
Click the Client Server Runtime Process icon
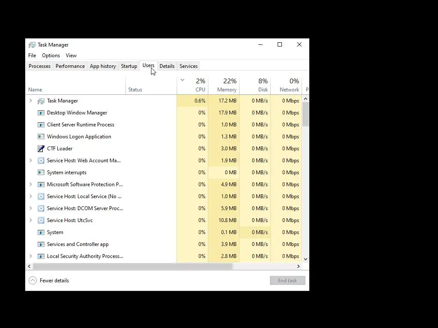click(x=41, y=125)
